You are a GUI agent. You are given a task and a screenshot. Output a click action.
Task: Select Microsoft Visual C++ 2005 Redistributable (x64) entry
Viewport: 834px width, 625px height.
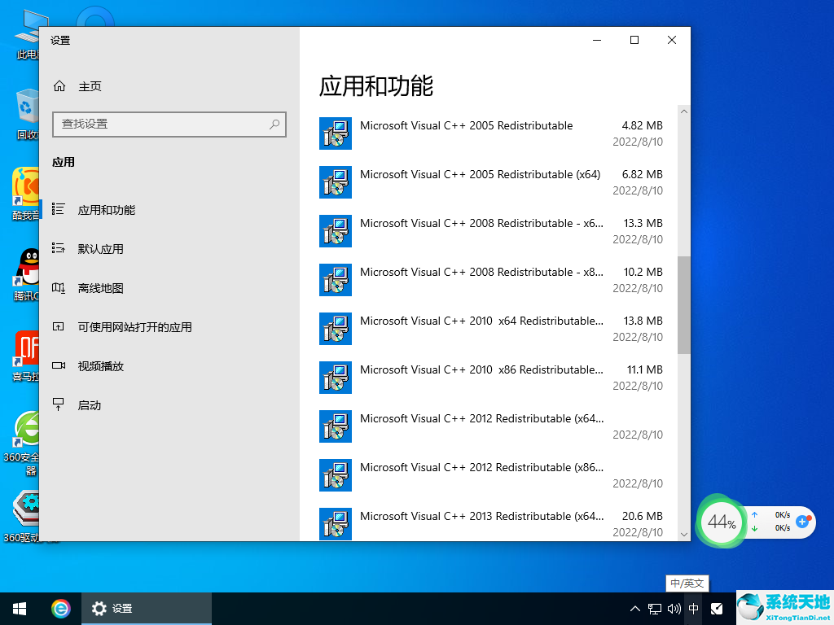coord(481,175)
